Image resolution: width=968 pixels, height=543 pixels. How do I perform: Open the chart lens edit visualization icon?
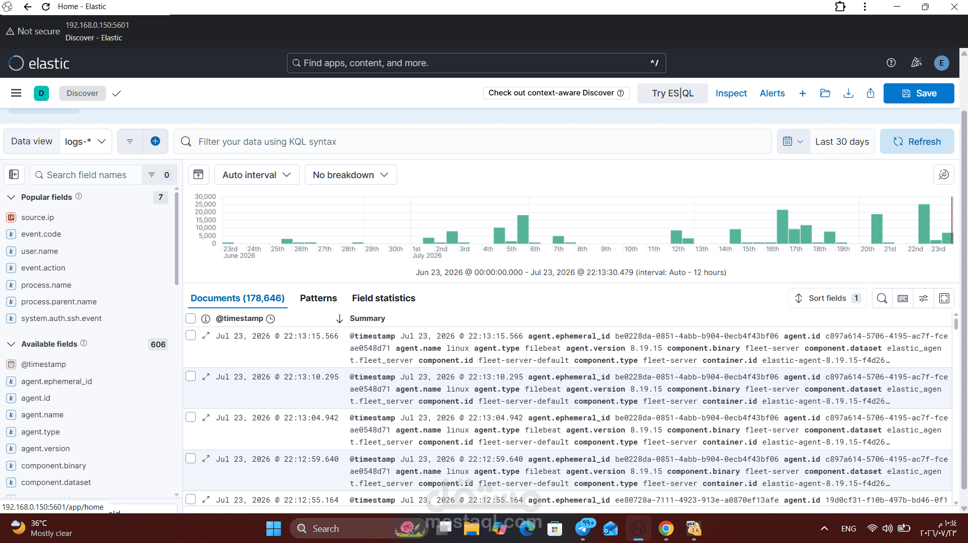[x=943, y=175]
